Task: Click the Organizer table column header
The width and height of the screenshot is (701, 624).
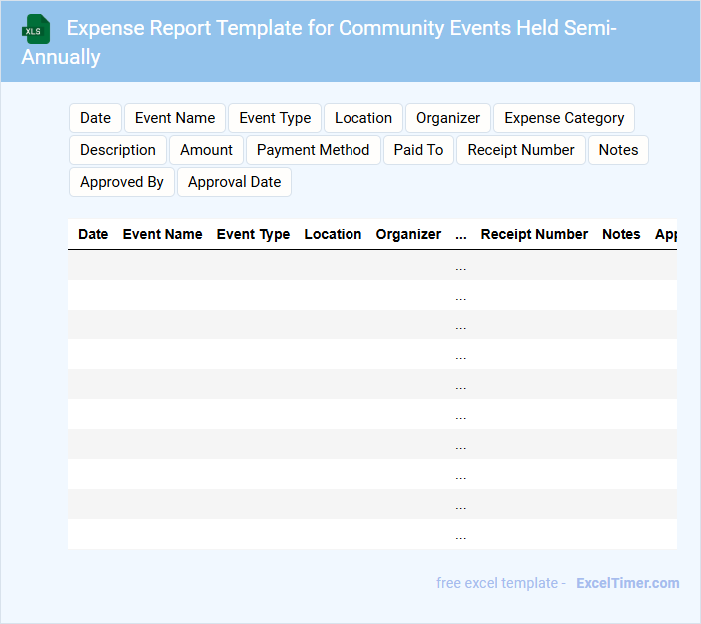Action: pyautogui.click(x=408, y=234)
